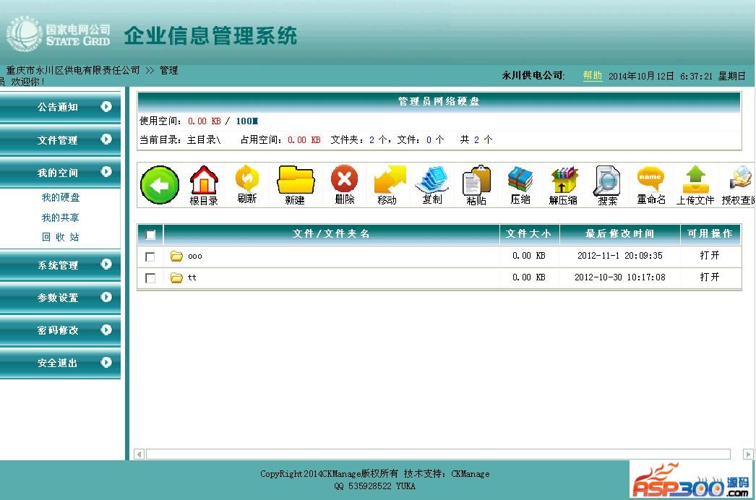Click the red 删除 delete icon
Viewport: 756px width, 500px height.
(344, 185)
